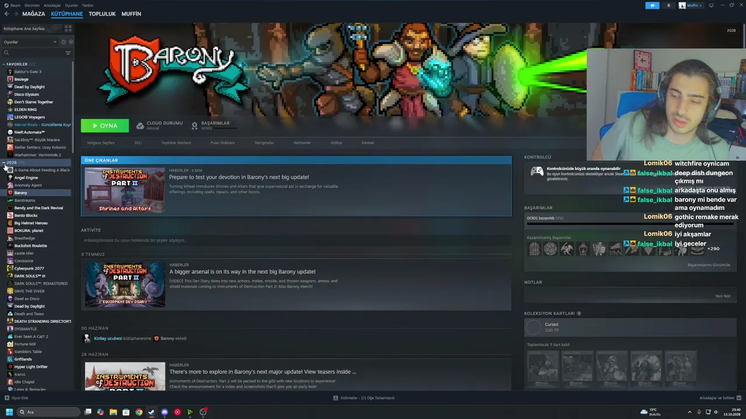
Task: Select ELDEN RING in favorites
Action: 26,109
